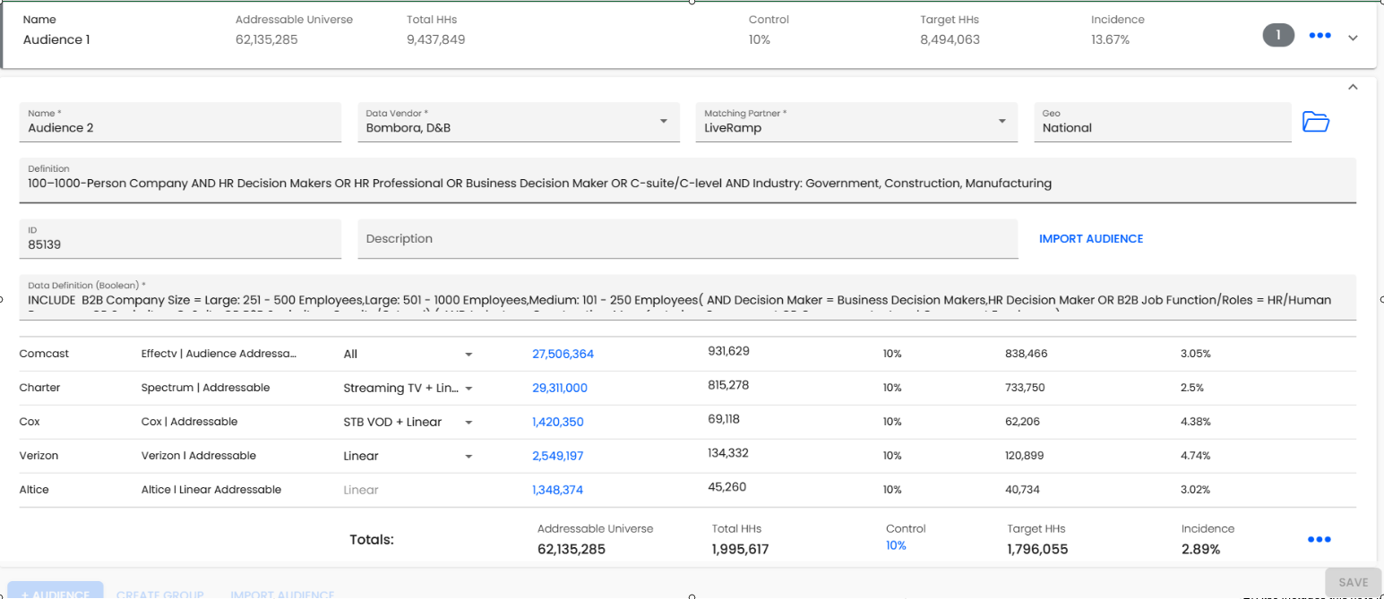
Task: Open the Data Vendor dropdown
Action: 663,122
